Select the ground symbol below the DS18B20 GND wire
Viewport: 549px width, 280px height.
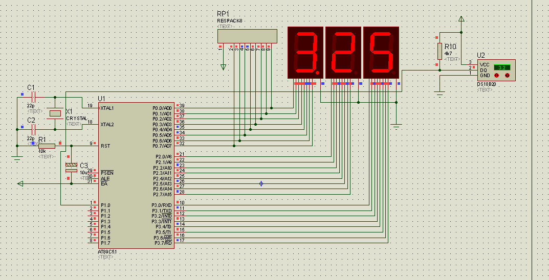(440, 95)
